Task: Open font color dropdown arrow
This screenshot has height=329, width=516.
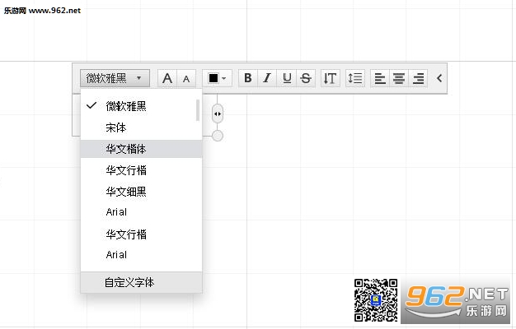Action: coord(224,78)
